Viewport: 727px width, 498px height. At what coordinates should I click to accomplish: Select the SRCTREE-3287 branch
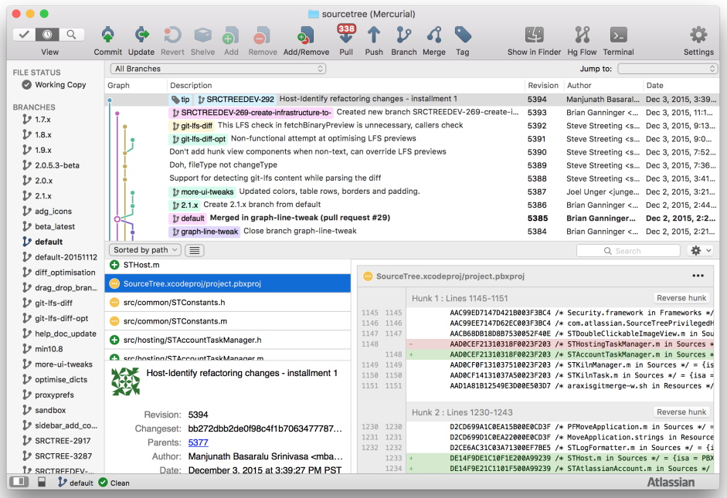[x=63, y=456]
